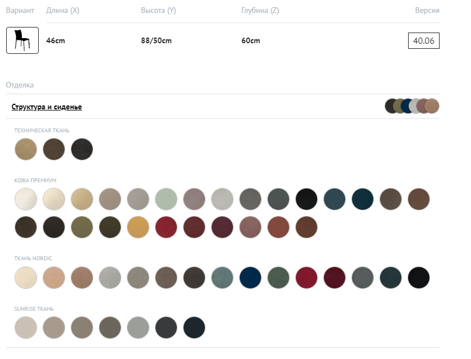Pick slate blue Кожа Премиум swatch
The height and width of the screenshot is (359, 471).
point(335,199)
